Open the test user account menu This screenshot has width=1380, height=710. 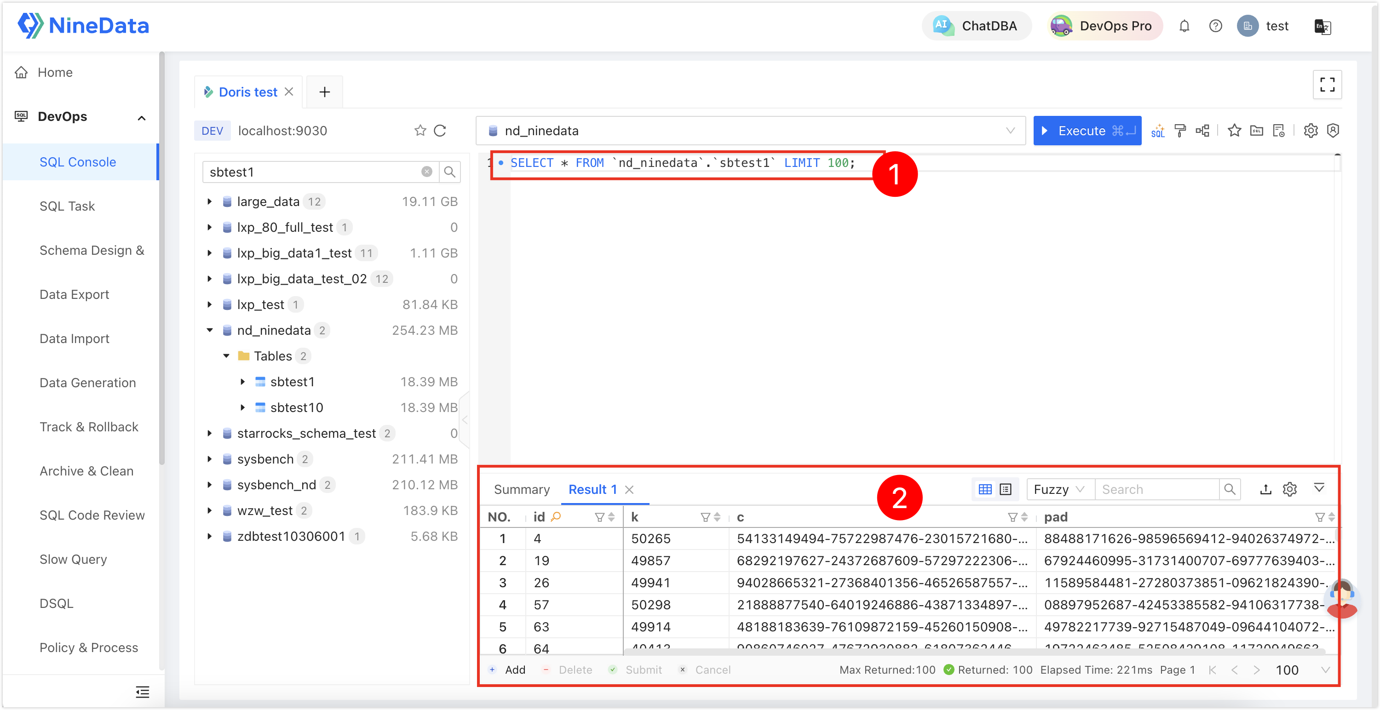(1263, 26)
